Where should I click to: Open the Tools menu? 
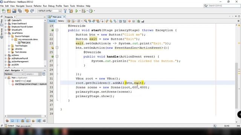pyautogui.click(x=72, y=6)
